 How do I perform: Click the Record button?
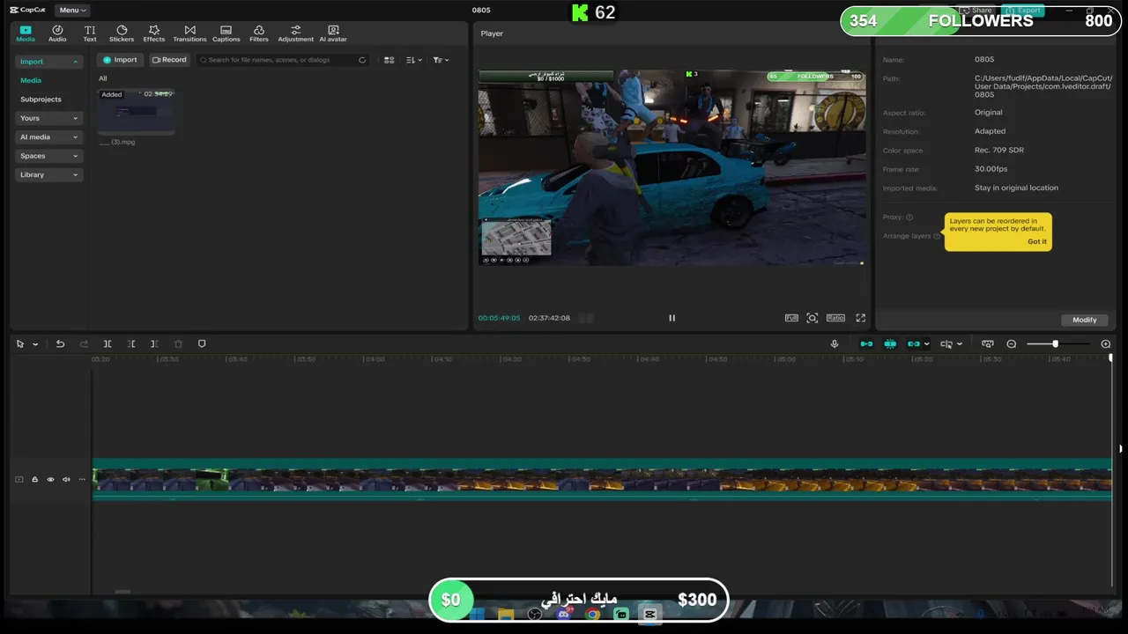[169, 60]
